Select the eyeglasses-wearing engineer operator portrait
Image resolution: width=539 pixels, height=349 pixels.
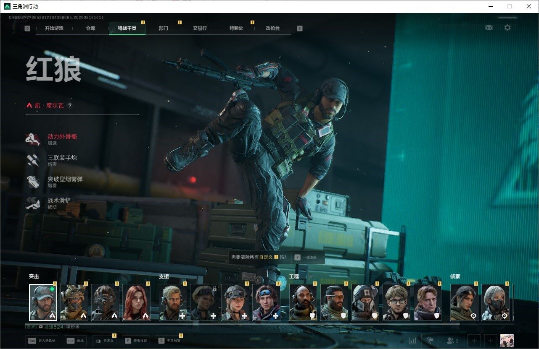[396, 302]
